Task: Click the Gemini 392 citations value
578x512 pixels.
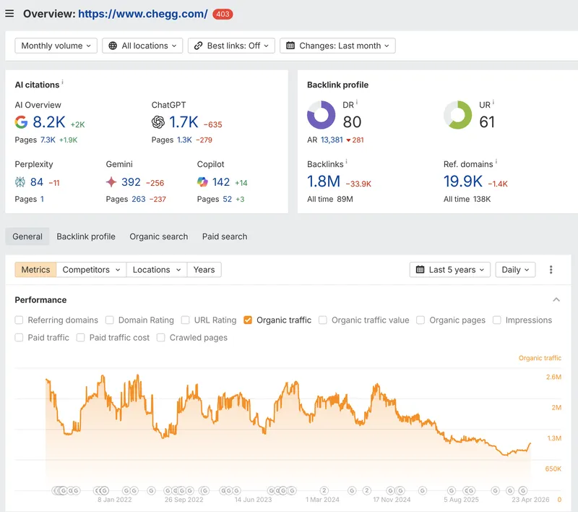Action: point(131,182)
